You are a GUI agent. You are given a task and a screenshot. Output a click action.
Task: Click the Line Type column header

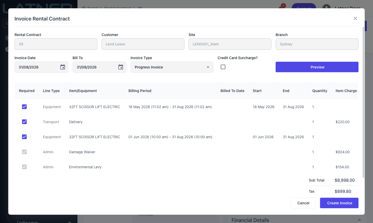click(51, 91)
